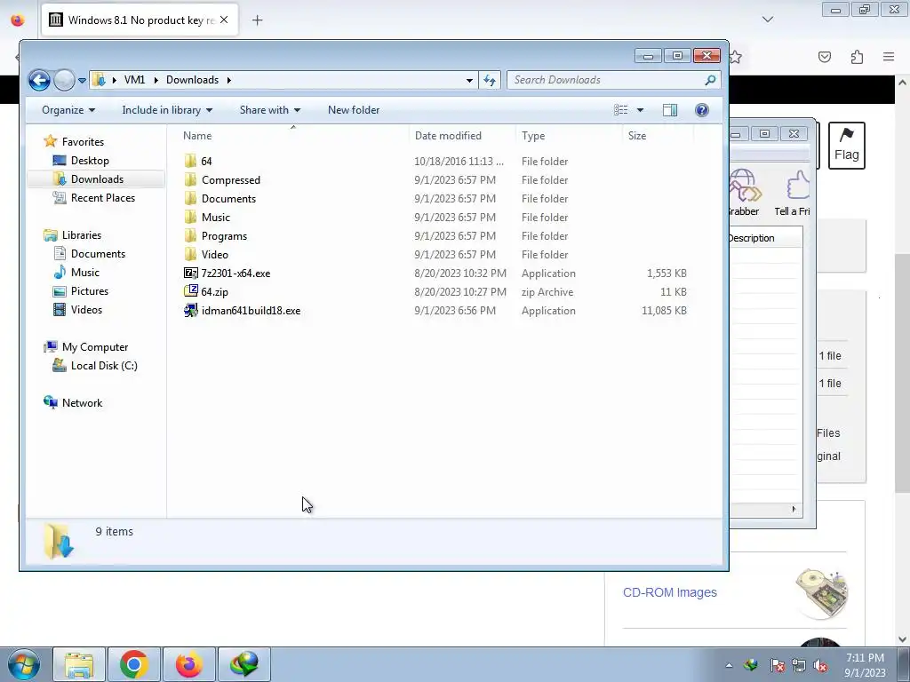This screenshot has width=910, height=682.
Task: Sort files by Name column
Action: pos(197,136)
